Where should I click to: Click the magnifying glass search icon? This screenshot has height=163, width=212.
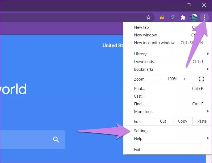(56, 139)
